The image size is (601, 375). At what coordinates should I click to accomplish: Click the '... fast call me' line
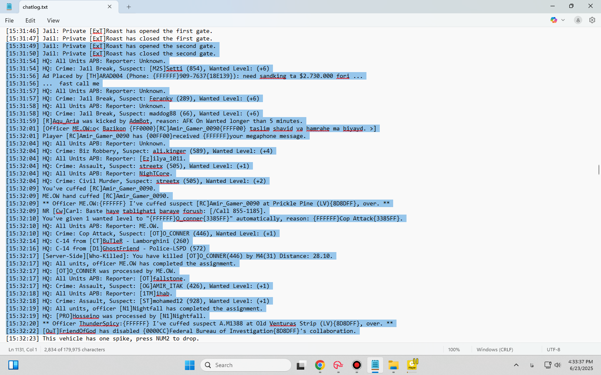(53, 83)
